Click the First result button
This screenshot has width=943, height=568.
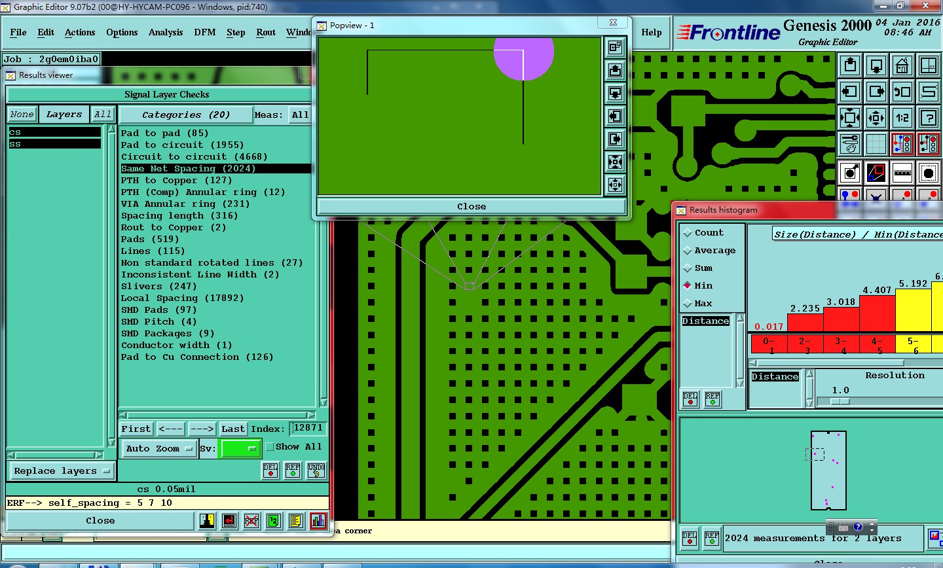pos(136,429)
